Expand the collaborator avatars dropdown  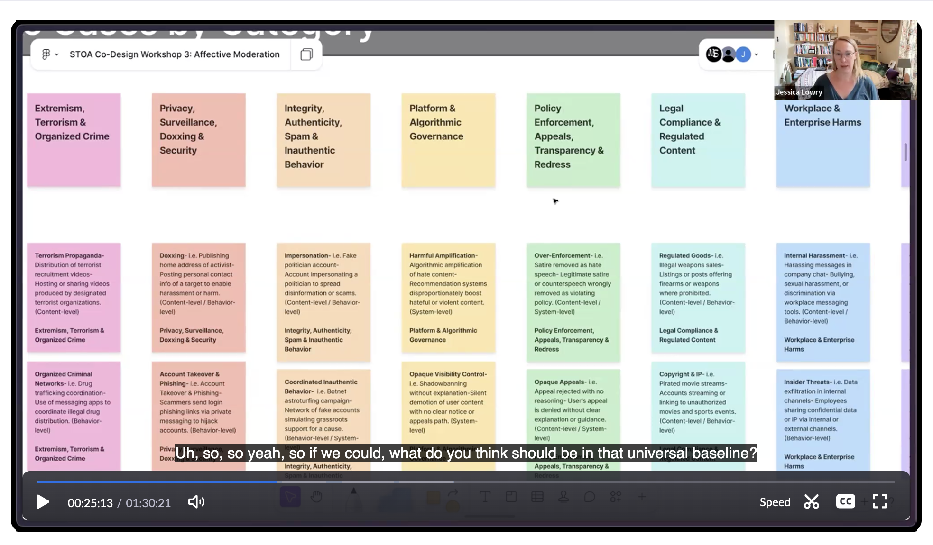point(756,54)
